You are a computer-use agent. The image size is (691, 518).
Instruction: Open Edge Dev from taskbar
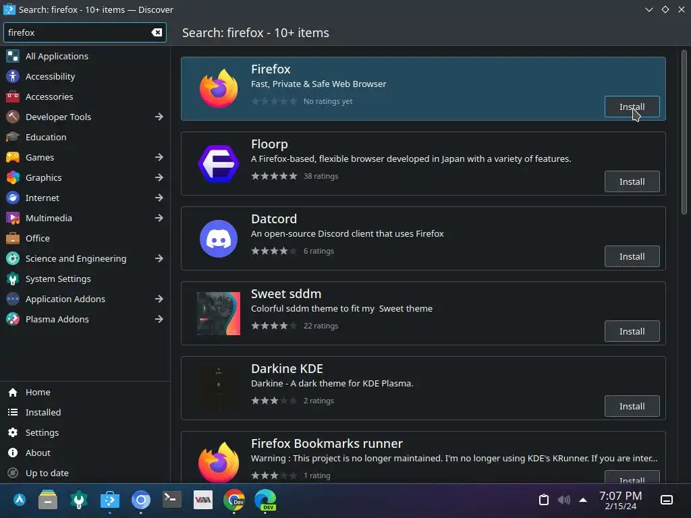click(x=265, y=500)
